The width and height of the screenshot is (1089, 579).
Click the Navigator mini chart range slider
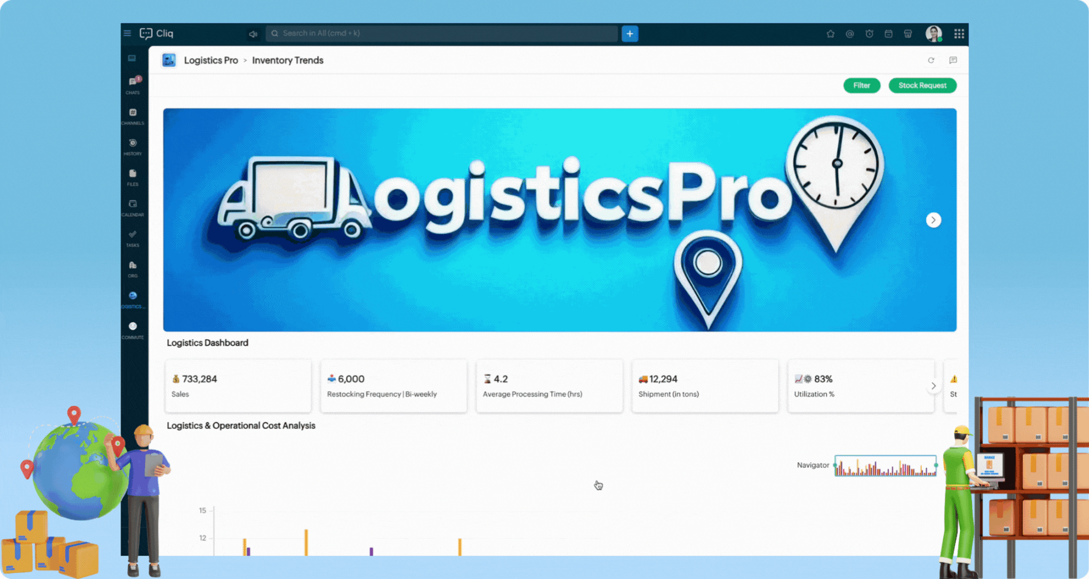point(886,466)
